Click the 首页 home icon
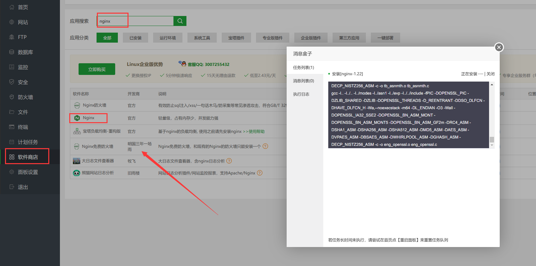536x266 pixels. [x=12, y=7]
